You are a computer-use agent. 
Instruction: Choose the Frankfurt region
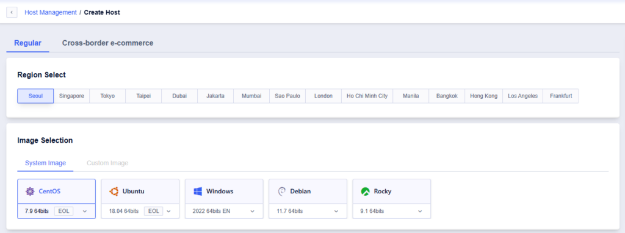click(561, 96)
